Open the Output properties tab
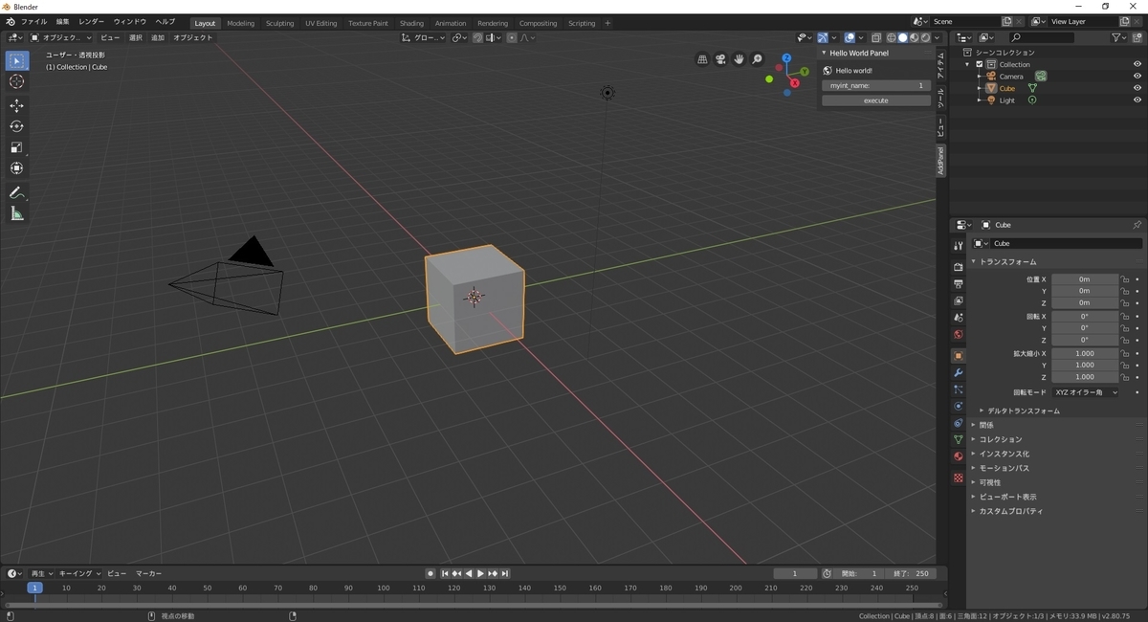The image size is (1148, 622). 958,284
